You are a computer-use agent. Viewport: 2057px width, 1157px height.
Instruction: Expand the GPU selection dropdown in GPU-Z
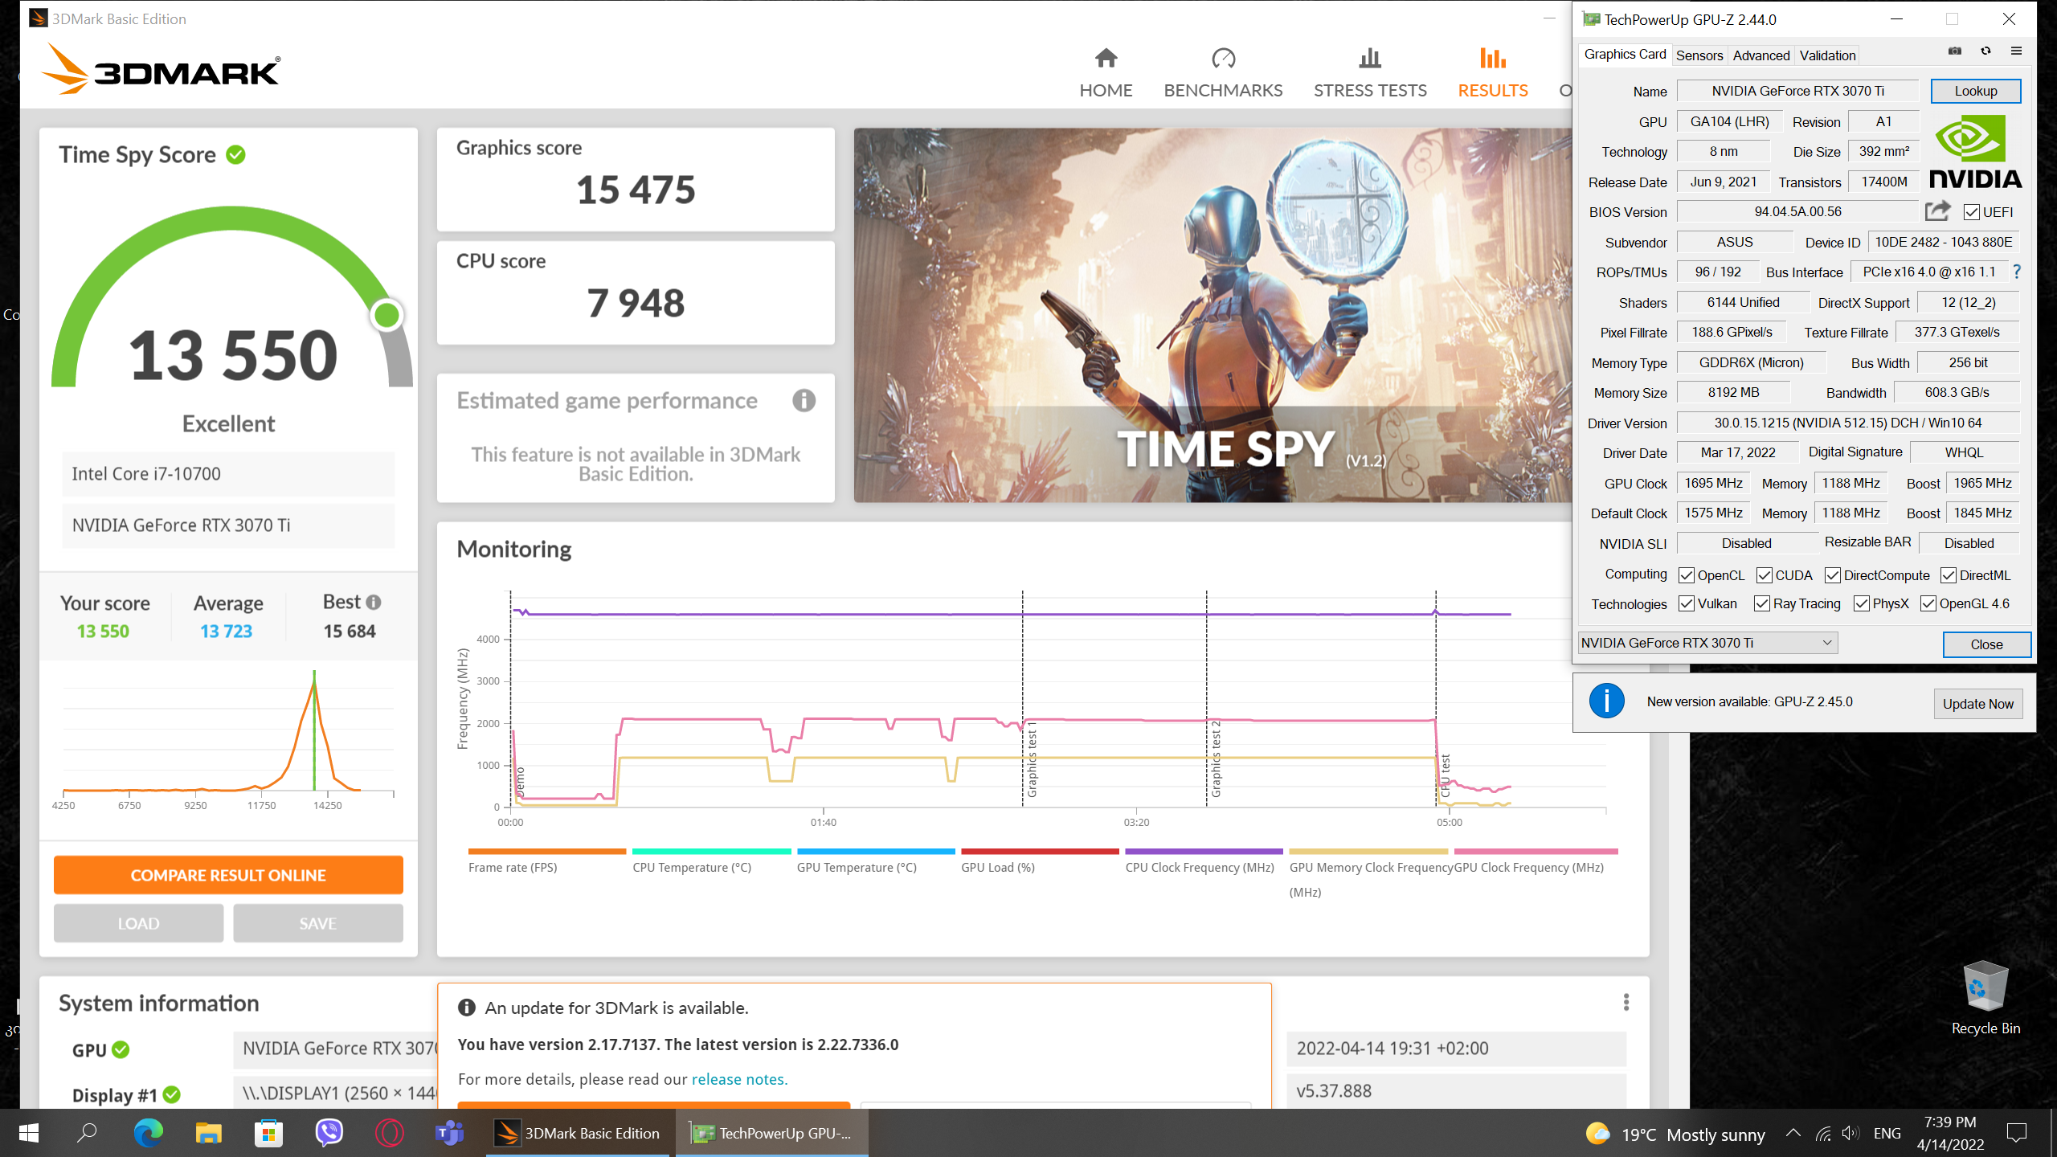(1826, 643)
